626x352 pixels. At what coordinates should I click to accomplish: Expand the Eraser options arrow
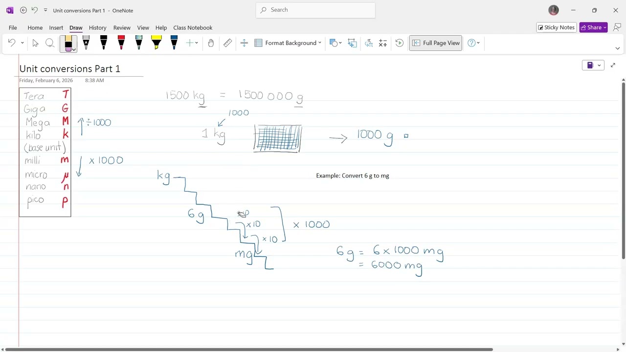pos(73,50)
